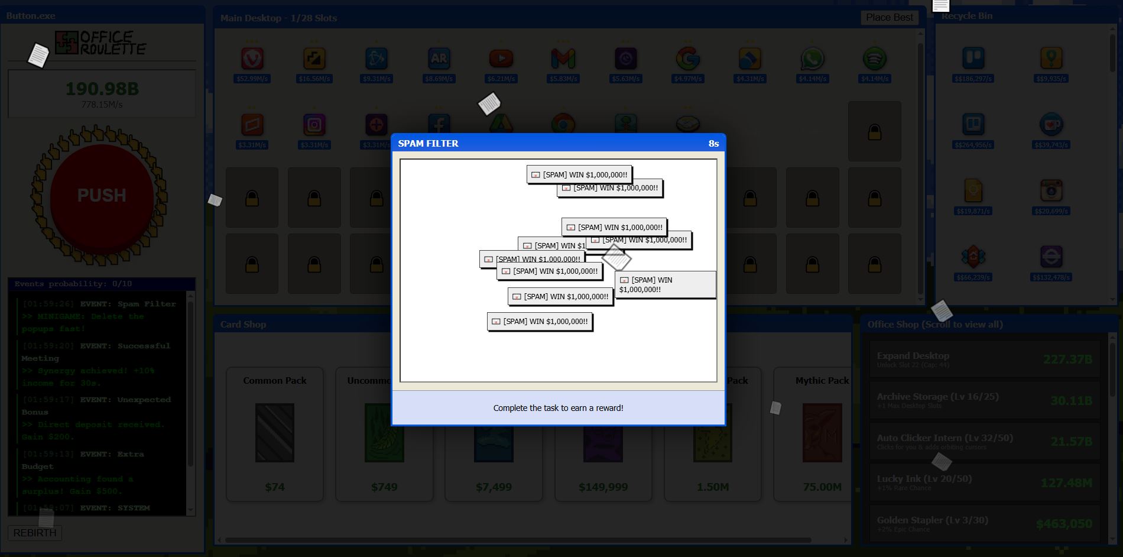1123x557 pixels.
Task: Click the Place Best button
Action: [890, 18]
